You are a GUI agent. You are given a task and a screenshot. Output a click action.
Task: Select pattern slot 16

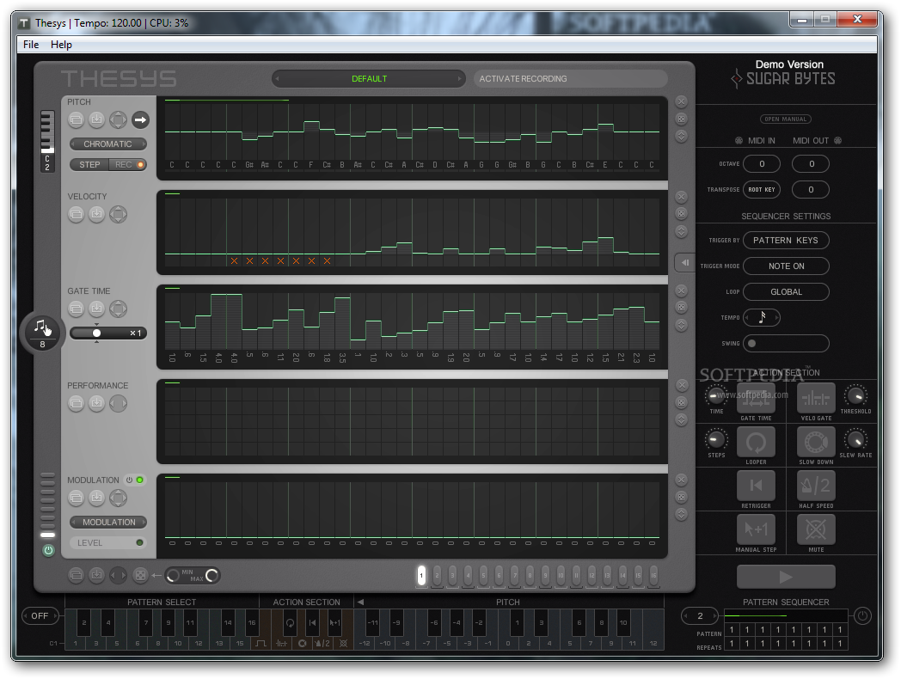(653, 575)
